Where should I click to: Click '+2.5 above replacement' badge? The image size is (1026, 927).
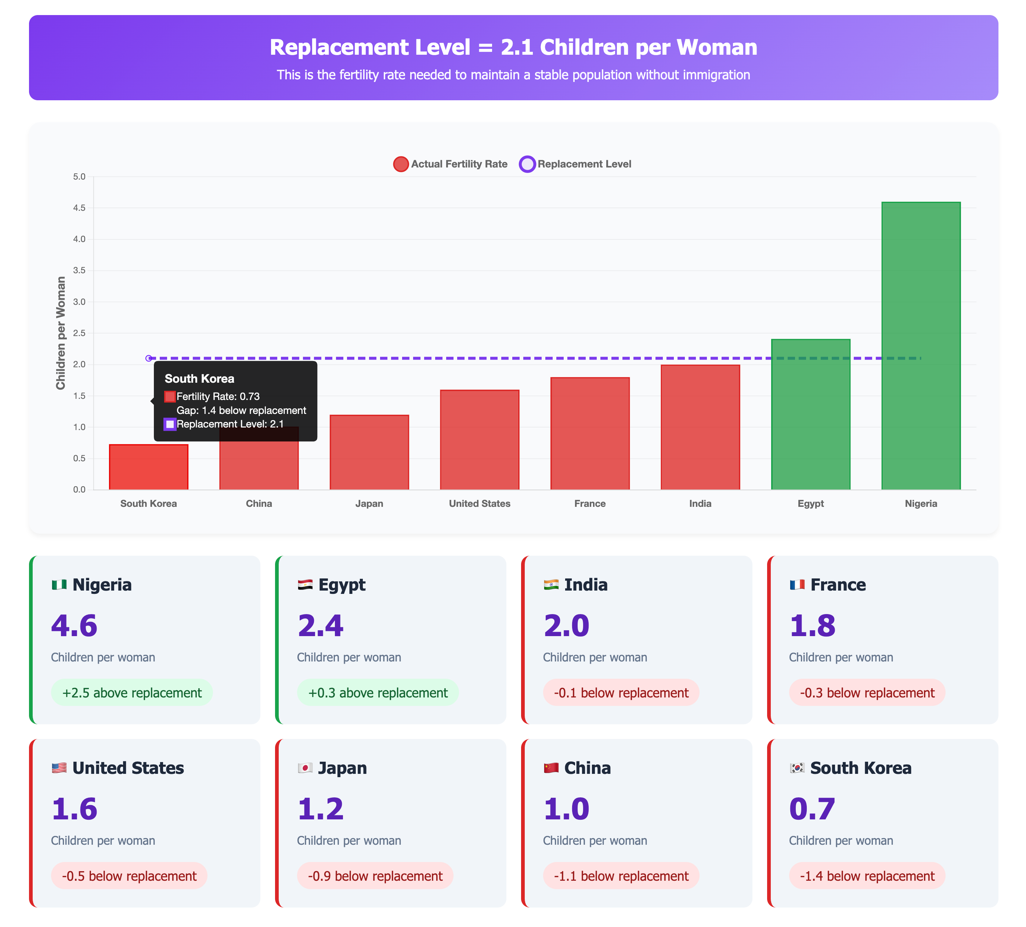pos(132,692)
